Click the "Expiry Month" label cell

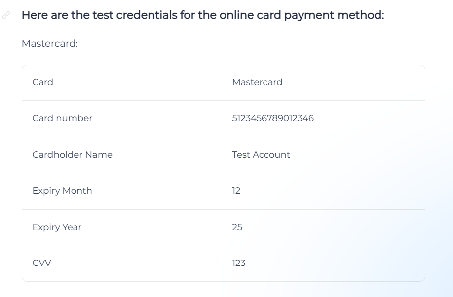pyautogui.click(x=62, y=191)
